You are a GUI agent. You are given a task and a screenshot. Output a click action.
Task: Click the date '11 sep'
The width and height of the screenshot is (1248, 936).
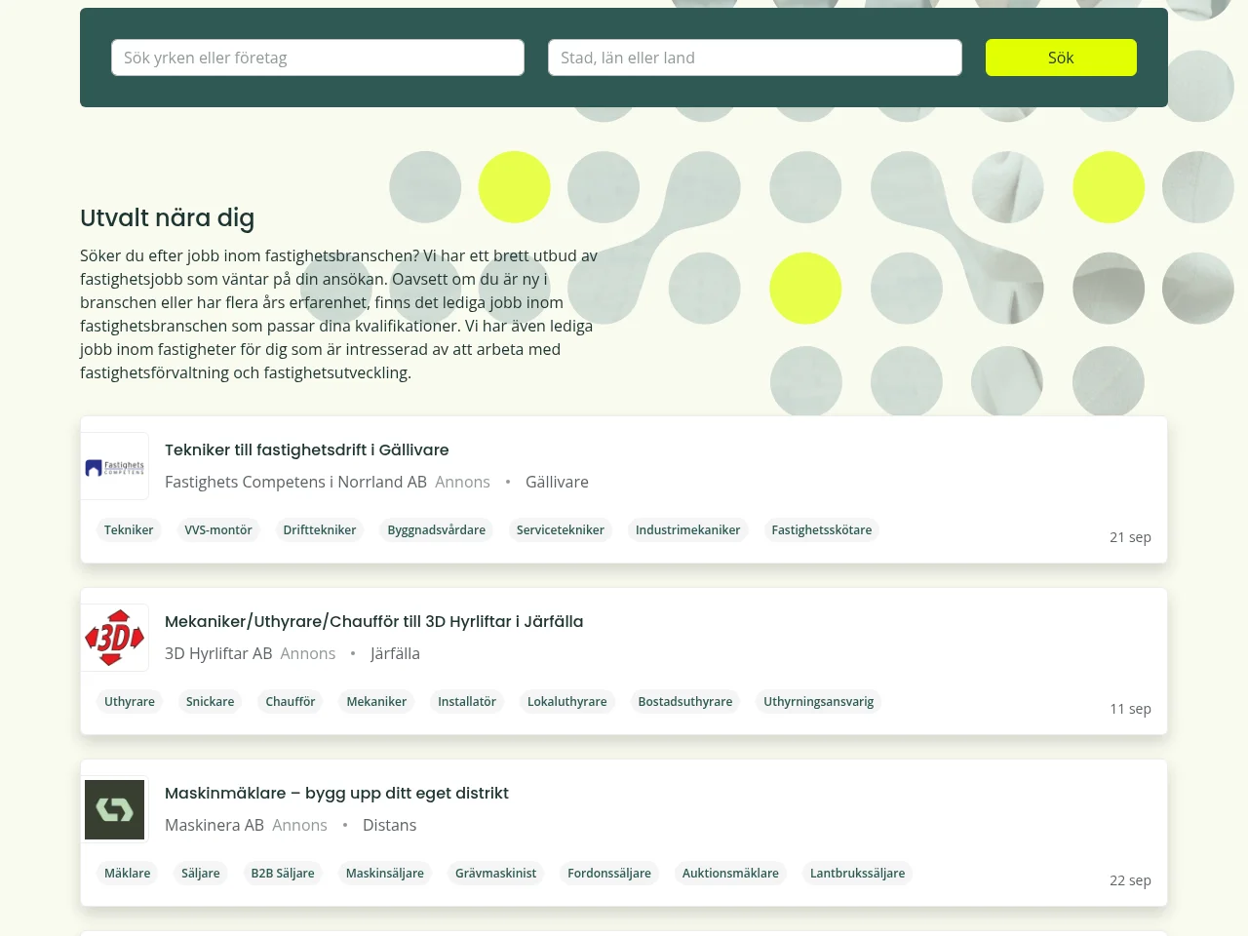[x=1130, y=709]
